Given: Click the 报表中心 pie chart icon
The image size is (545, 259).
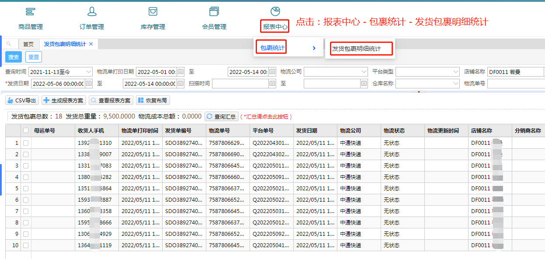Looking at the screenshot, I should pyautogui.click(x=275, y=11).
